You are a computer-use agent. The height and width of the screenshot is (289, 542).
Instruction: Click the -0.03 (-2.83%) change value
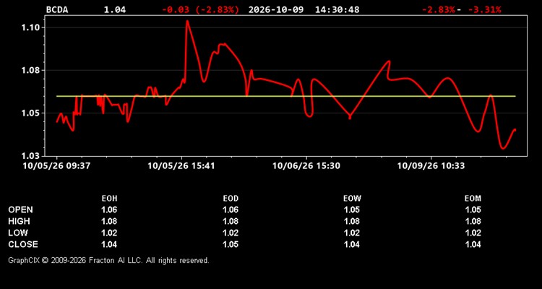click(x=200, y=9)
